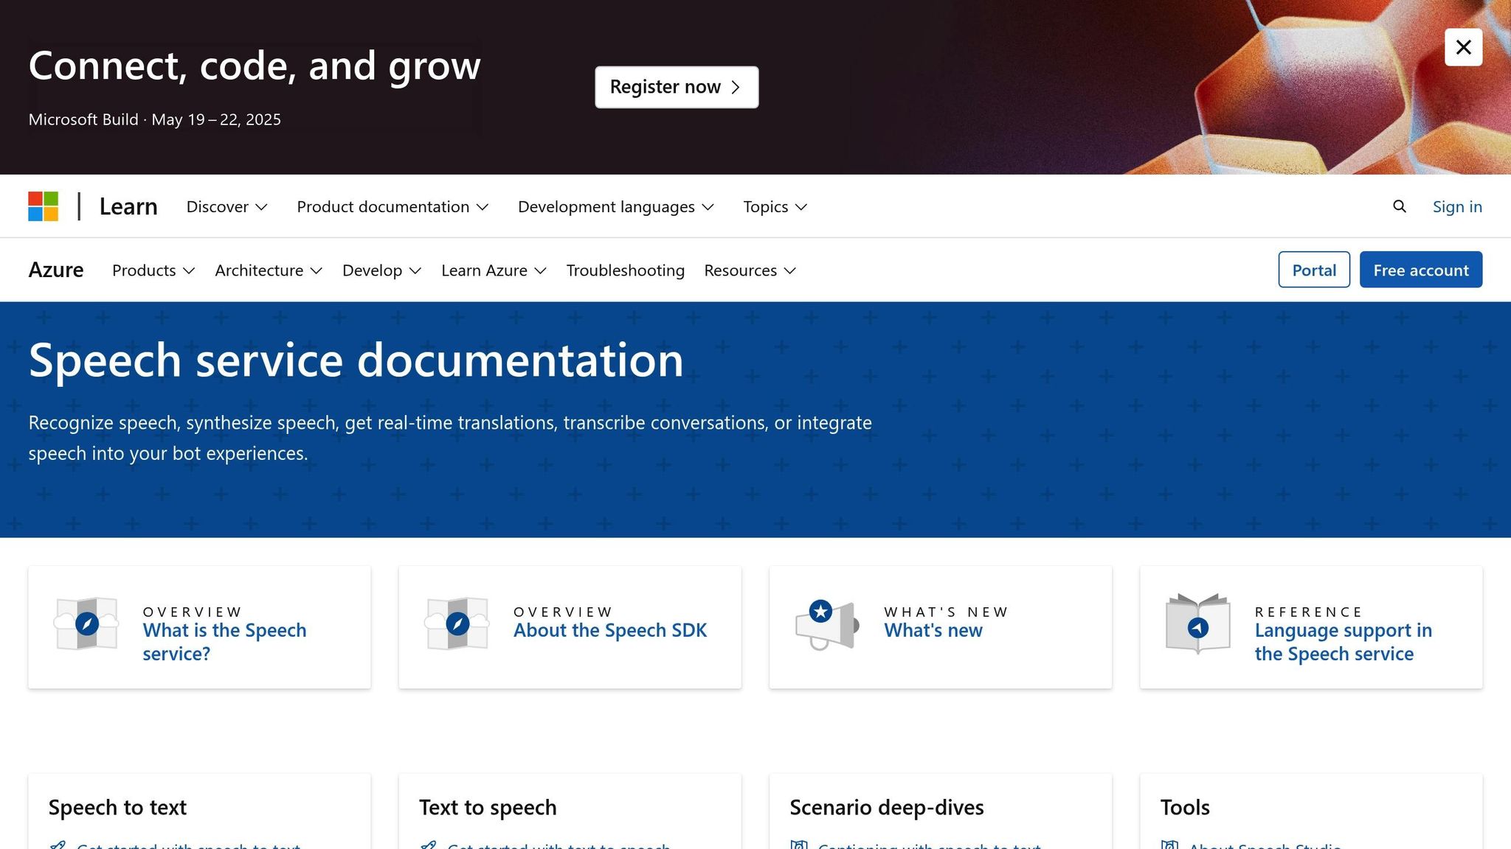1511x849 pixels.
Task: Click the book icon on Language support card
Action: click(x=1197, y=624)
